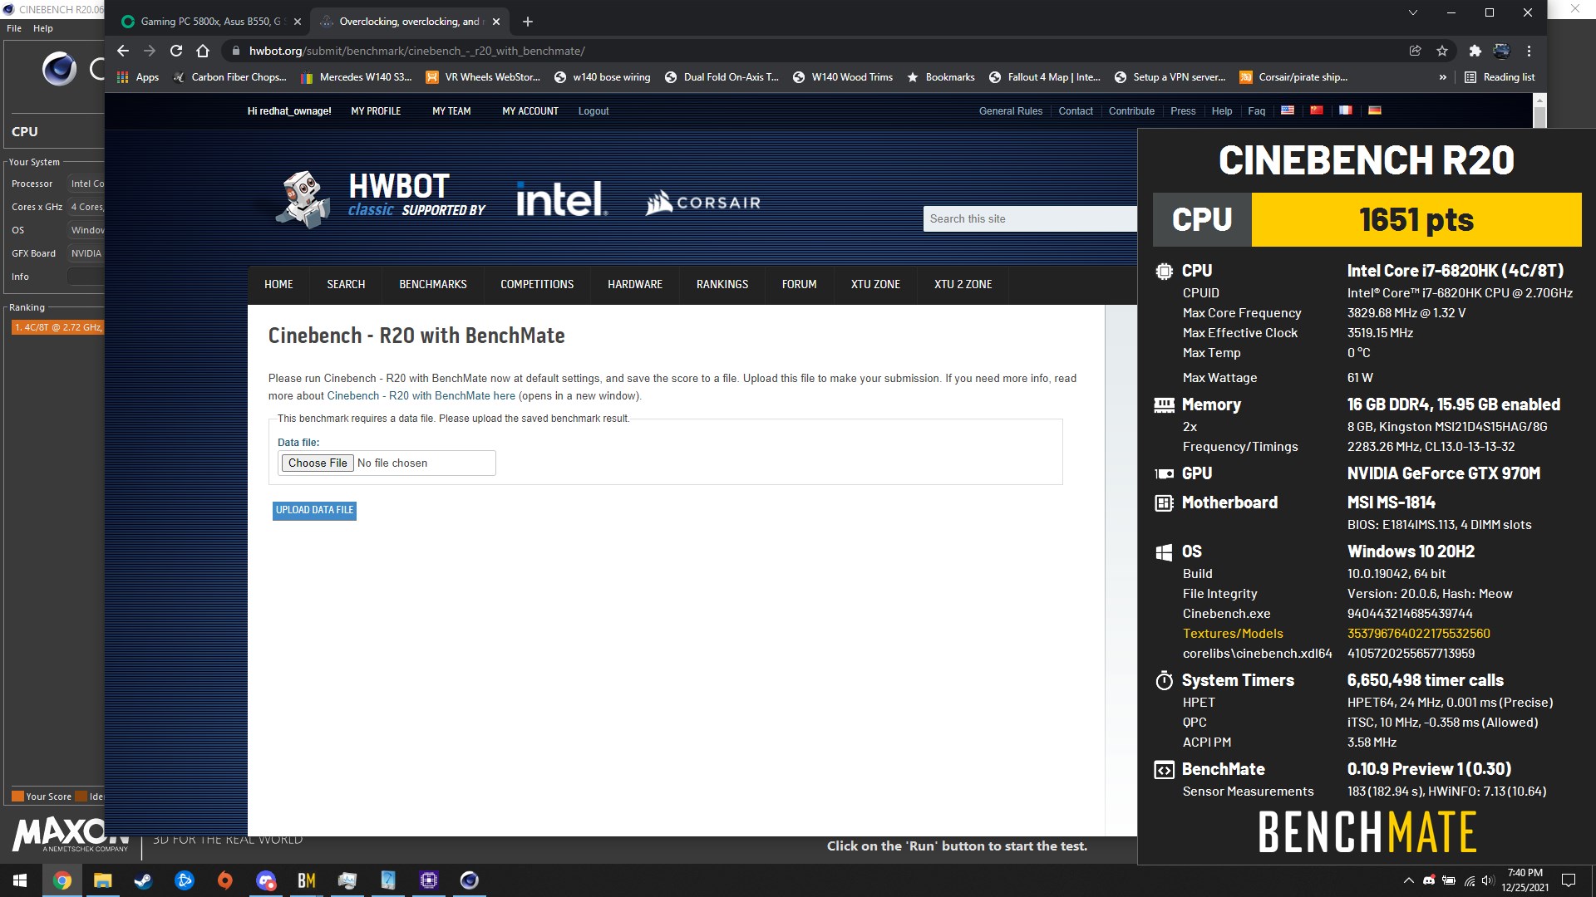
Task: Open MY TEAM link
Action: click(451, 111)
